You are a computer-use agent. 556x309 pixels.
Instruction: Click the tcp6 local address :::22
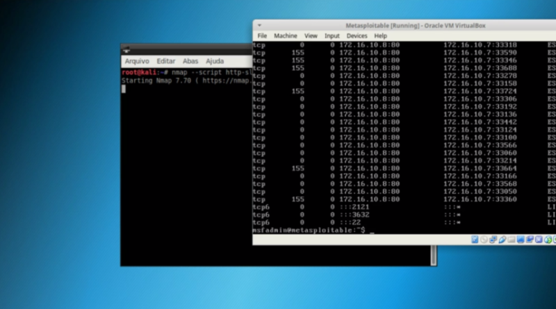pos(350,222)
